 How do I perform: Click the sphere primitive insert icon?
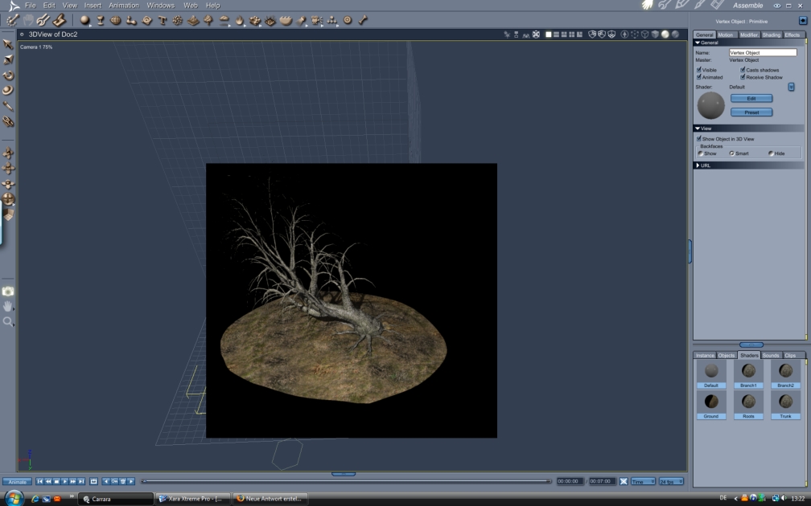tap(84, 20)
